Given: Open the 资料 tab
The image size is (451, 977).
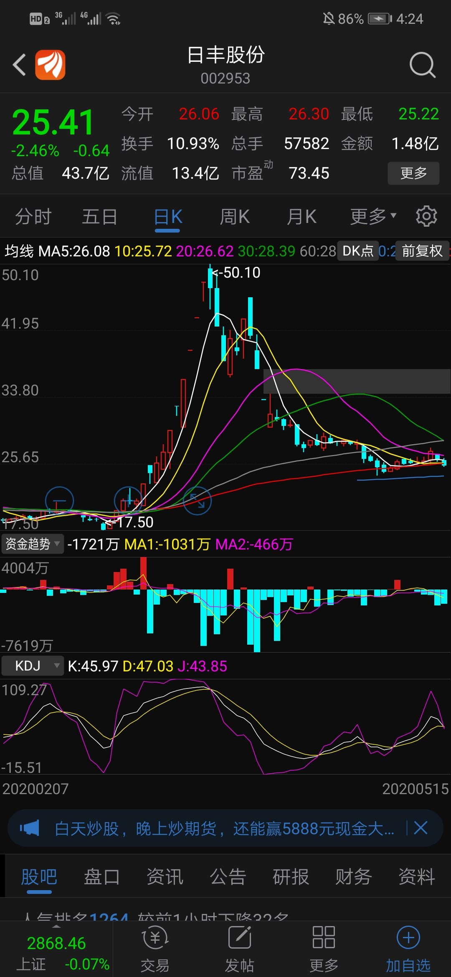Looking at the screenshot, I should (x=417, y=877).
